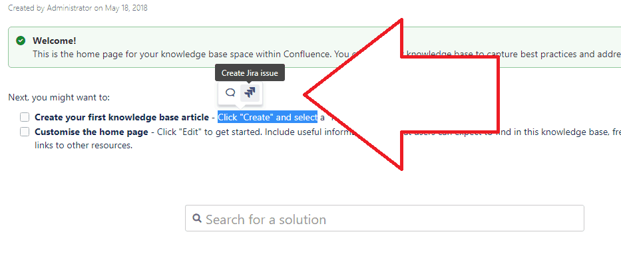Click the magnifier icon in the search box
The image size is (621, 274).
tap(197, 218)
